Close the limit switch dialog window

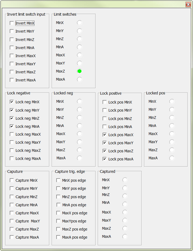pos(188,4)
